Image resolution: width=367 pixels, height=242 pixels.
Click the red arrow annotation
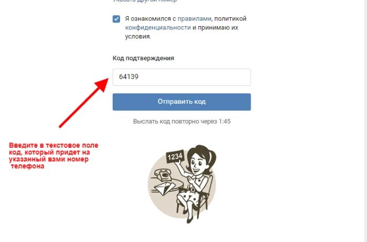click(x=83, y=103)
